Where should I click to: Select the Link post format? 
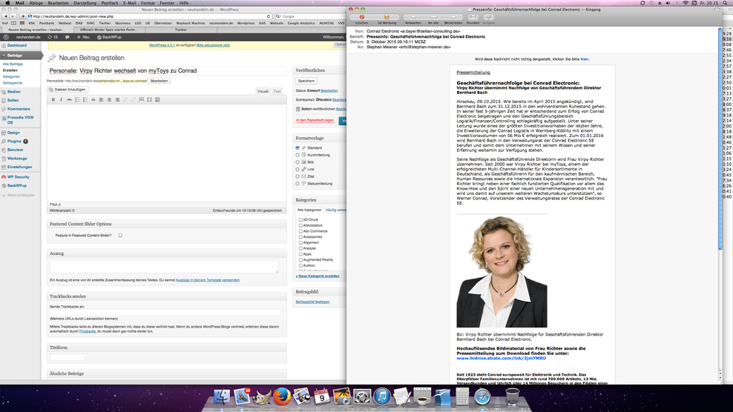(x=298, y=169)
